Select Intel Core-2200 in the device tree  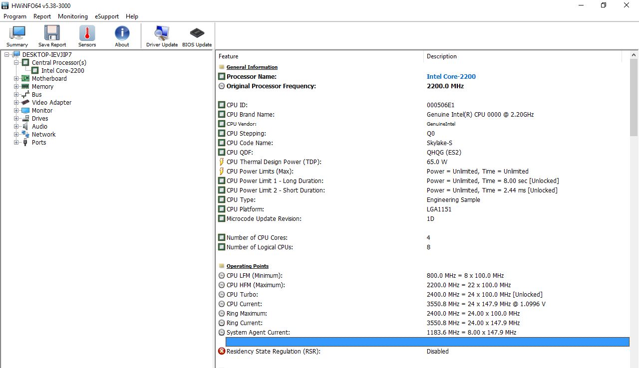(x=62, y=70)
